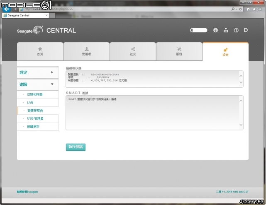Screen dimensions: 266x205
Task: Switch to the 社交 social tab
Action: pos(133,51)
